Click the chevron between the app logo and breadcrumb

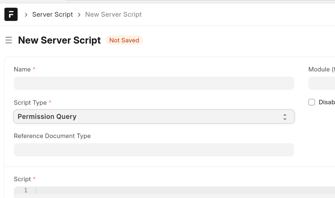pos(26,15)
